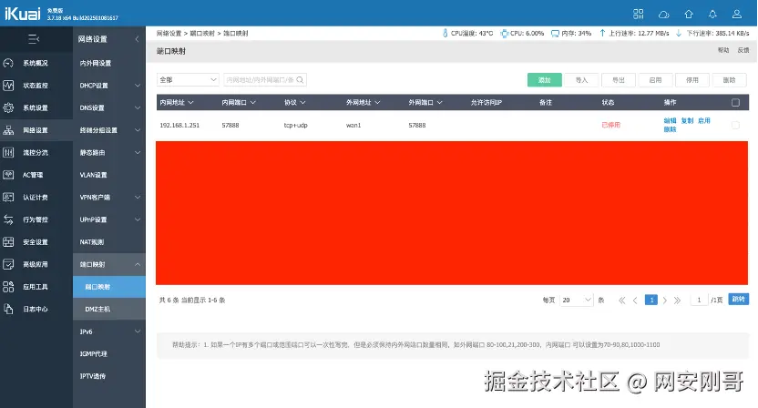Open 系统概况 via its dashboard icon
This screenshot has width=758, height=408.
tap(8, 63)
